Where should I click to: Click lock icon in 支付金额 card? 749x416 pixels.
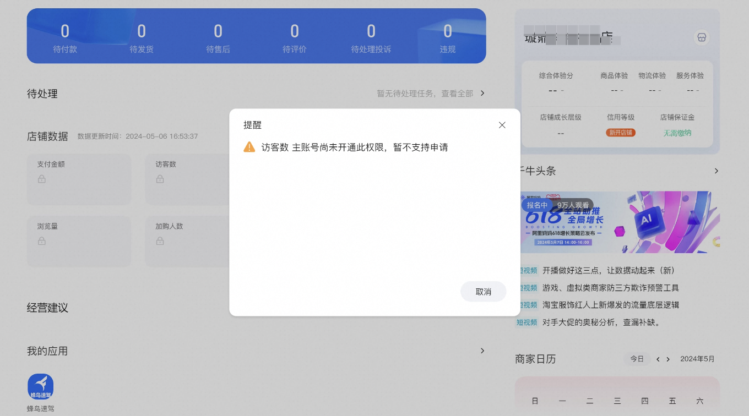click(x=42, y=179)
